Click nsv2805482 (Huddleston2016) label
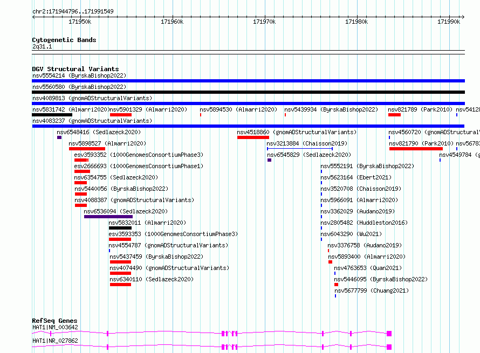The height and width of the screenshot is (353, 480). [x=364, y=223]
